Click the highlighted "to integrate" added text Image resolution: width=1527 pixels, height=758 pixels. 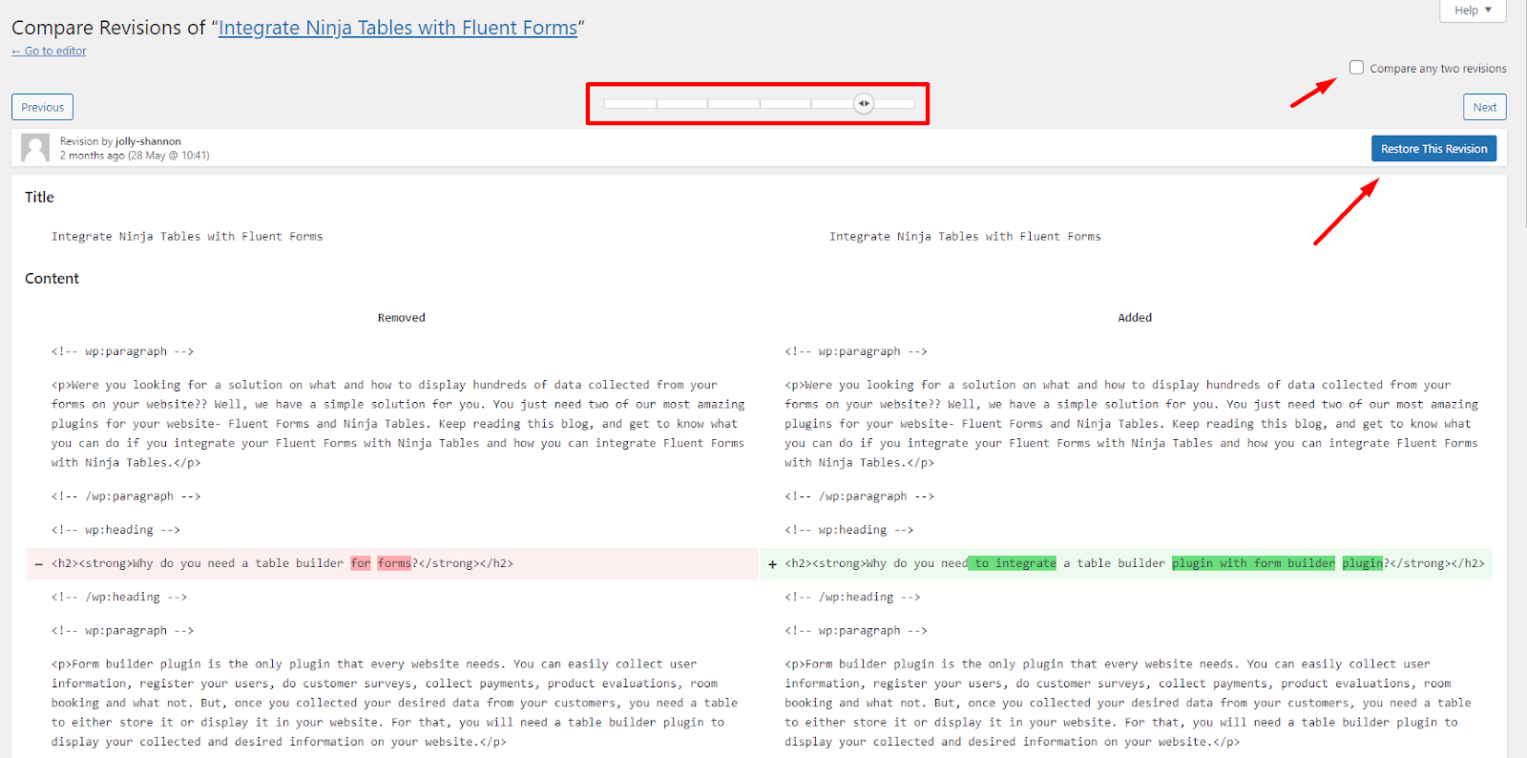[x=1013, y=563]
